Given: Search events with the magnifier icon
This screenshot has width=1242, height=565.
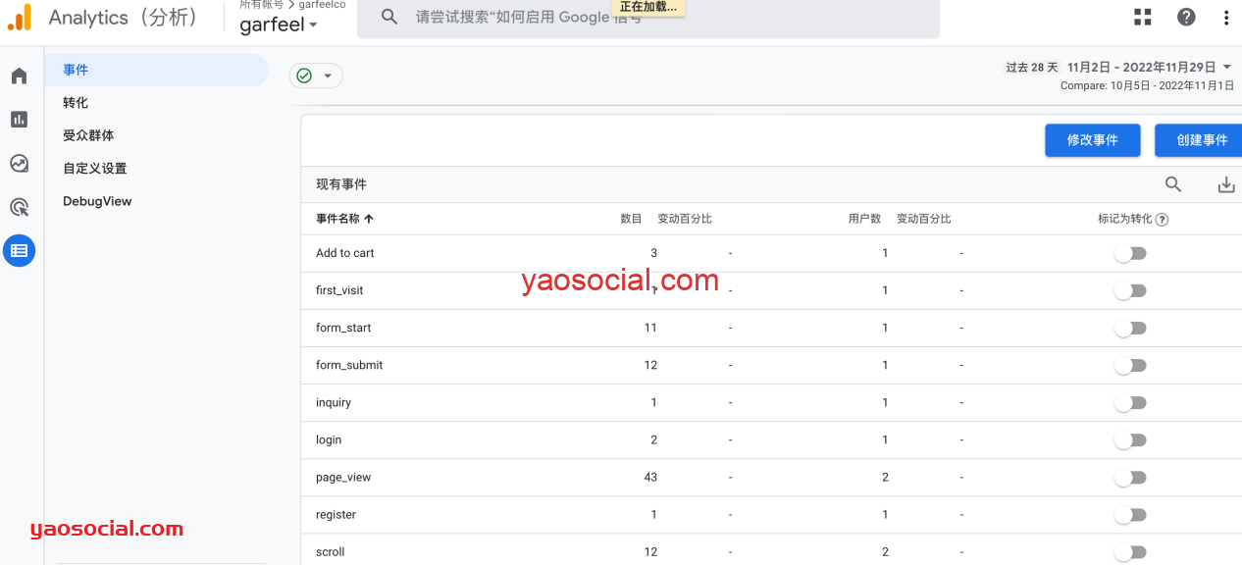Looking at the screenshot, I should click(1173, 184).
